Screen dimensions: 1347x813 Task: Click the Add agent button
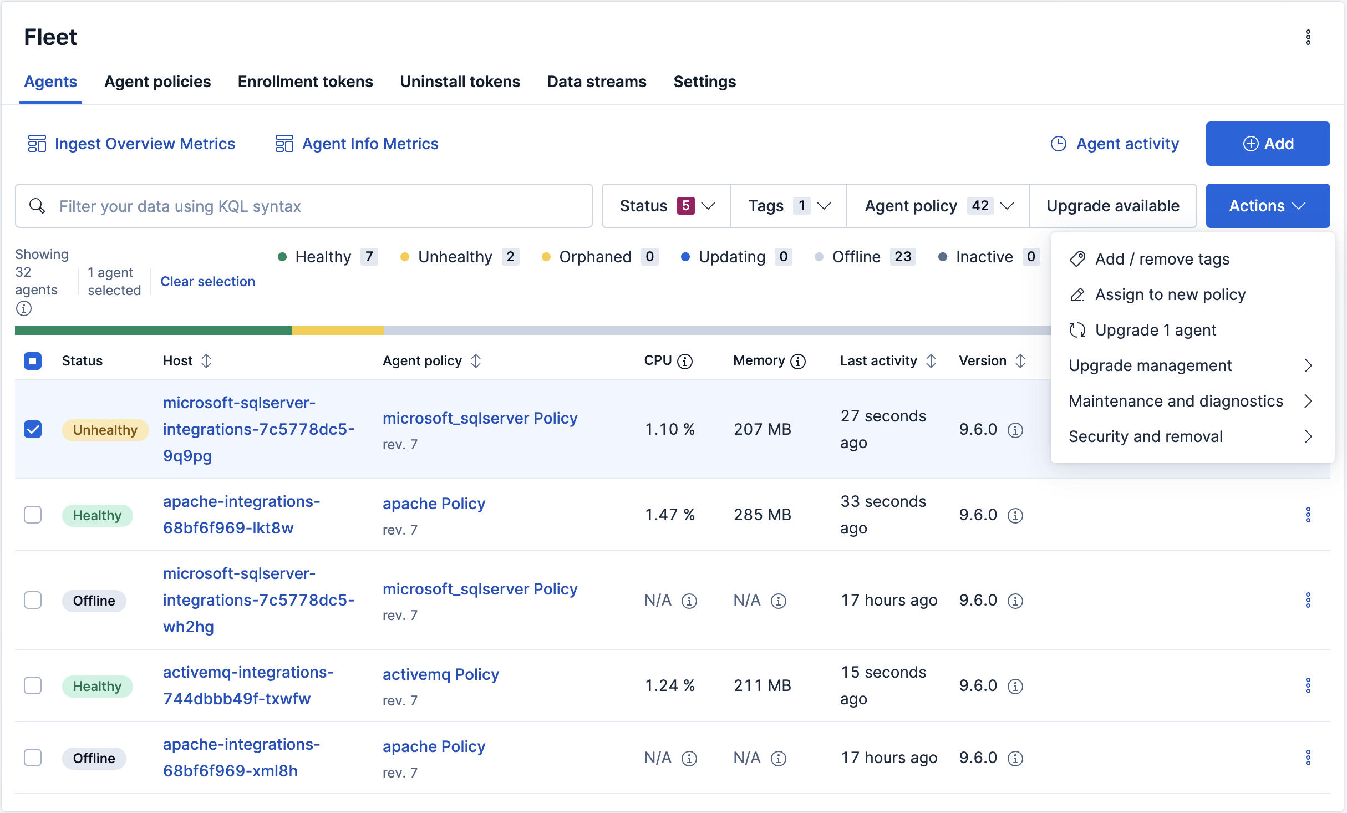[1268, 144]
